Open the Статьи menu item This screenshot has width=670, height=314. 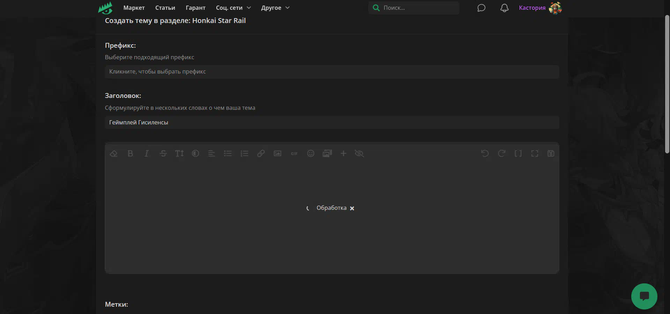(165, 8)
